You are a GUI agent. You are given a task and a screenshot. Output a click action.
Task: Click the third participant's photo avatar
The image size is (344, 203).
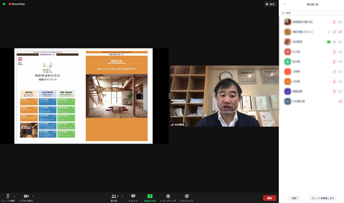(x=287, y=42)
